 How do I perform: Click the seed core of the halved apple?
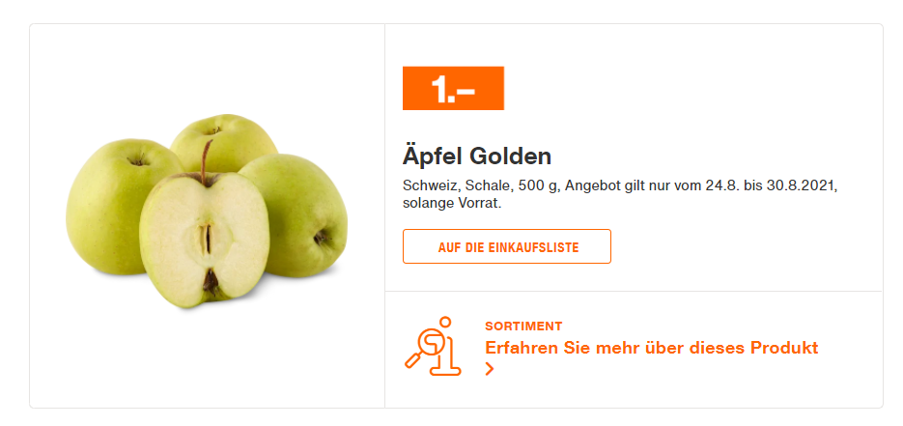(205, 239)
